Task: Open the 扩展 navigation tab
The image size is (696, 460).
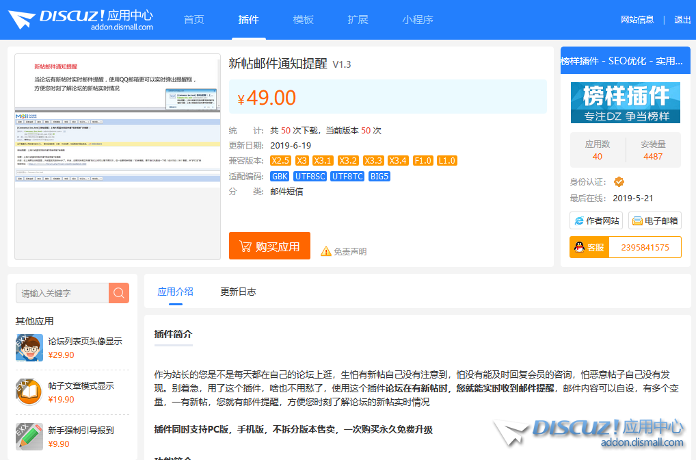Action: [358, 20]
